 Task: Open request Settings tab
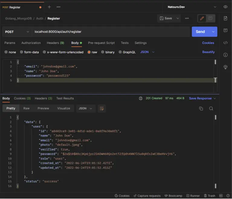click(x=140, y=43)
